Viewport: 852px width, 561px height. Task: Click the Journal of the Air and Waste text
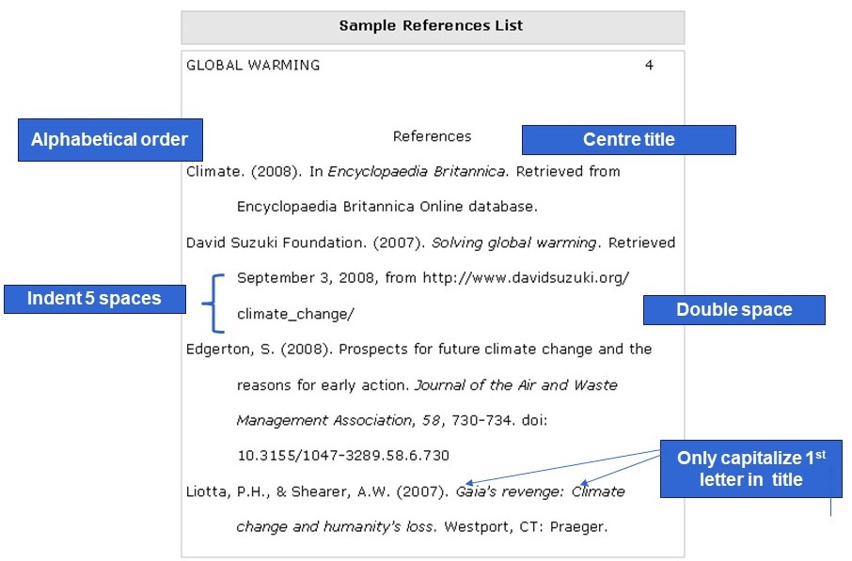(x=515, y=385)
